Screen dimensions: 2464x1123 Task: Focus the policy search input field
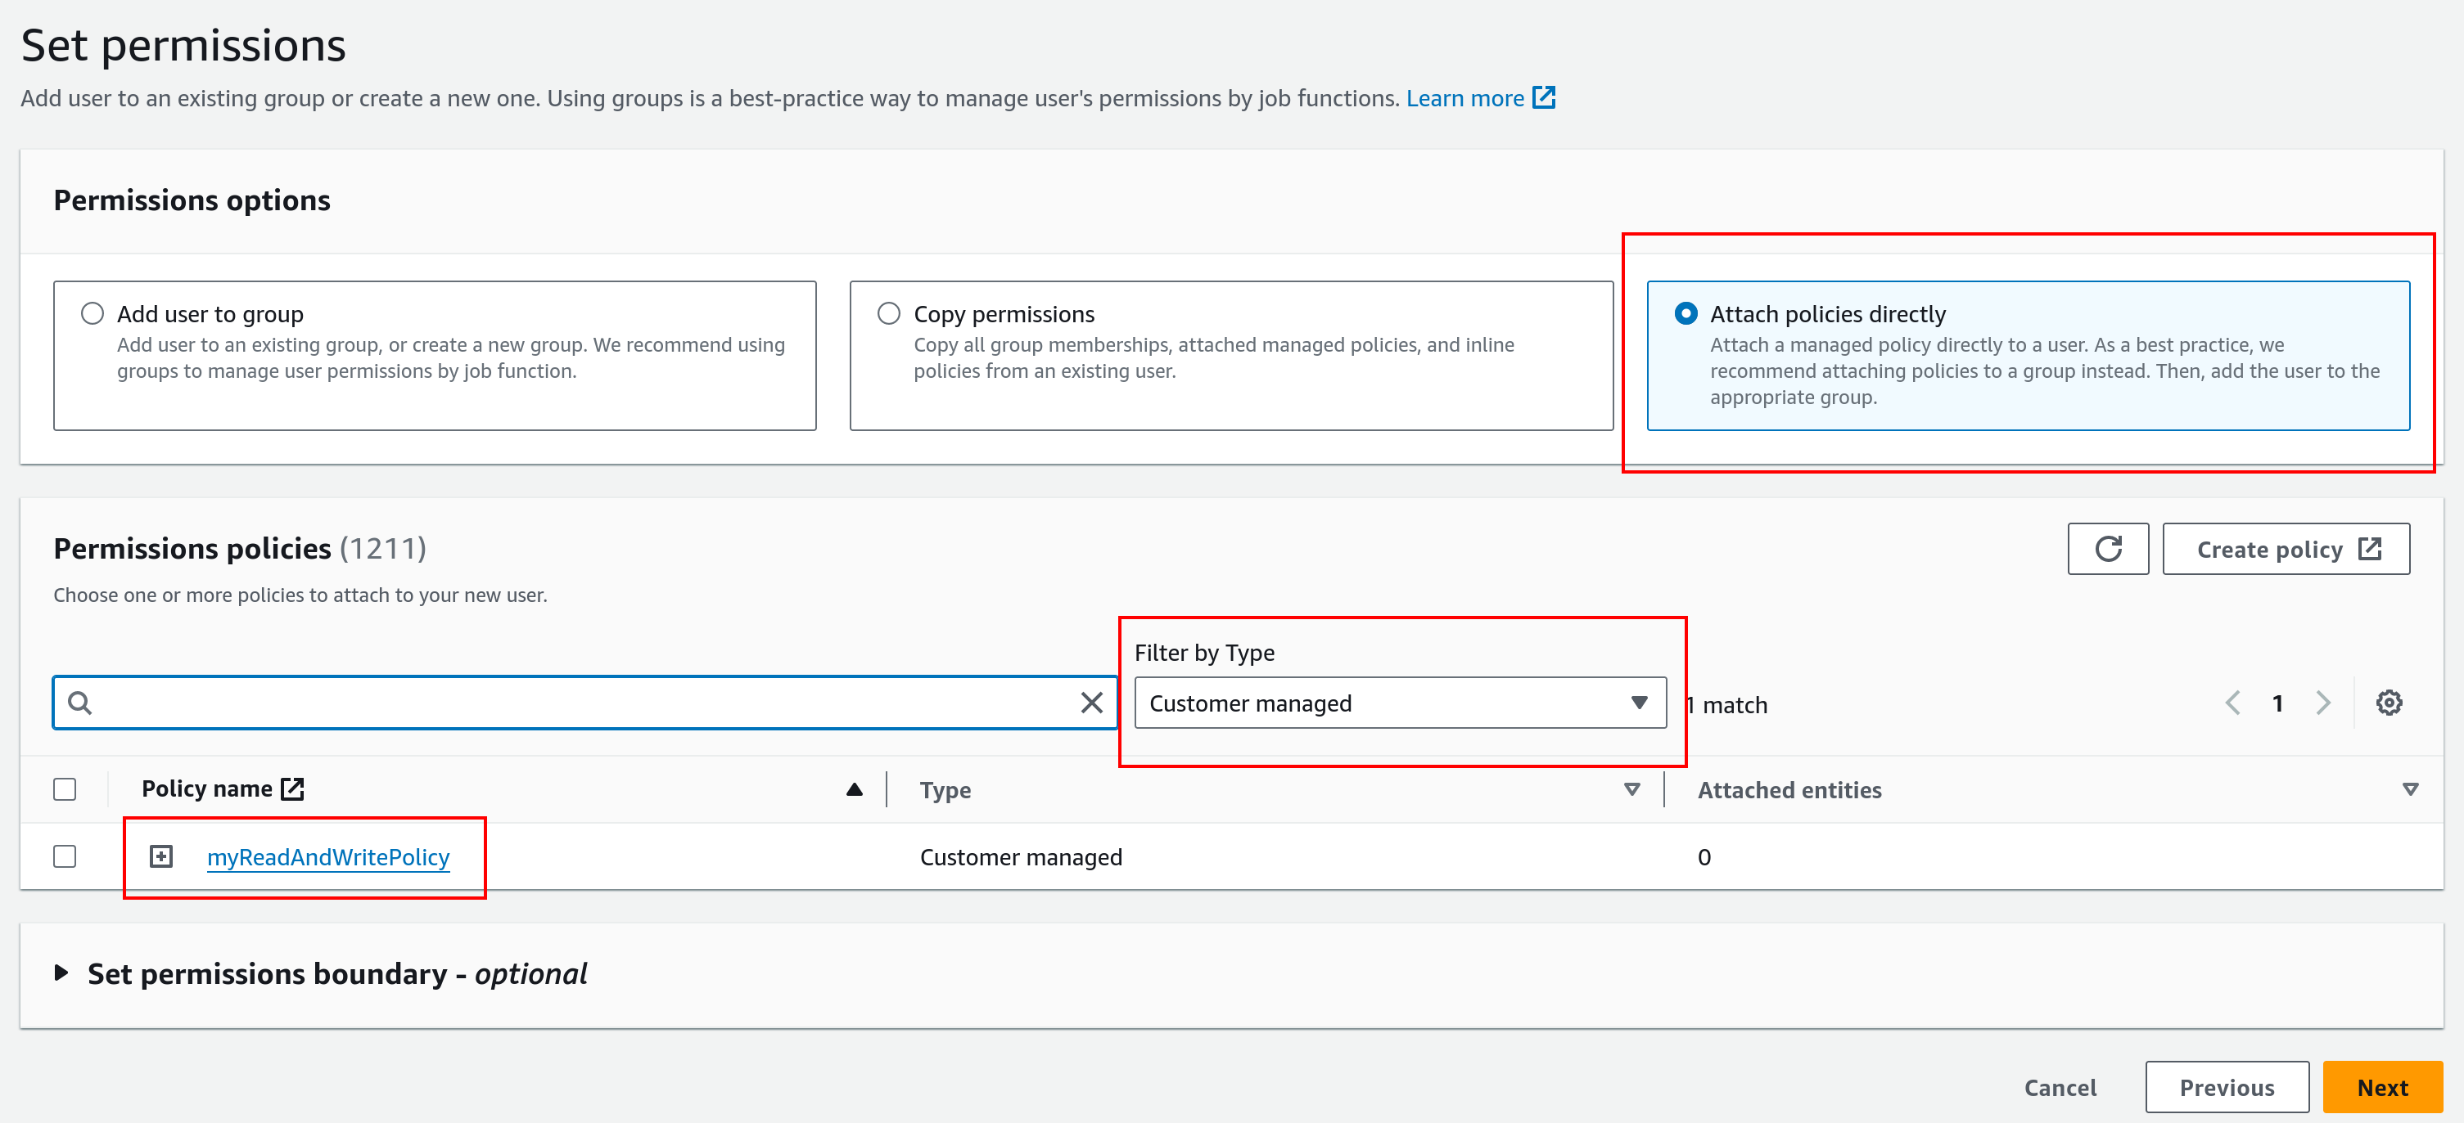point(584,703)
